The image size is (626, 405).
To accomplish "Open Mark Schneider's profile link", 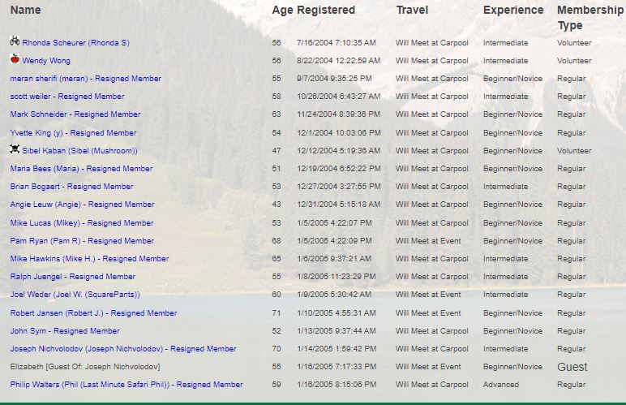I will (x=75, y=114).
